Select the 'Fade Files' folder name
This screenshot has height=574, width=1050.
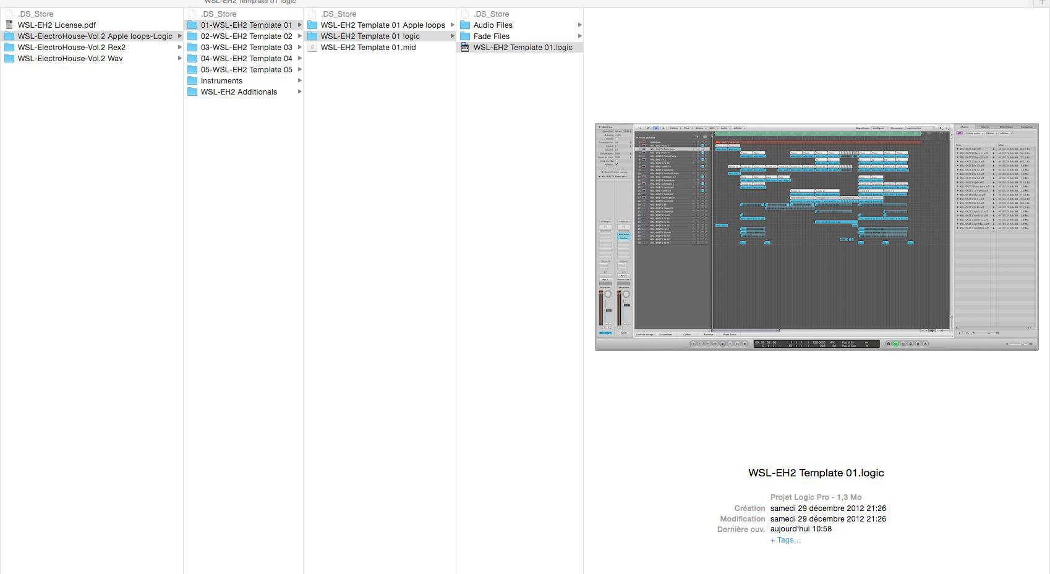coord(492,36)
